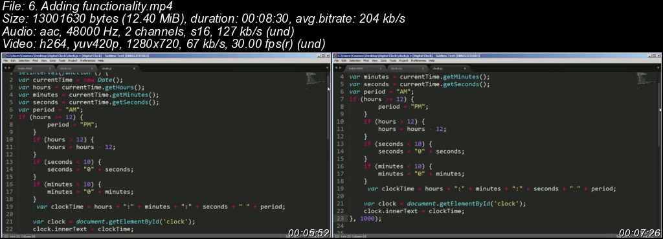This screenshot has height=239, width=663.
Task: Click line number 23 in right editor
Action: (x=340, y=218)
